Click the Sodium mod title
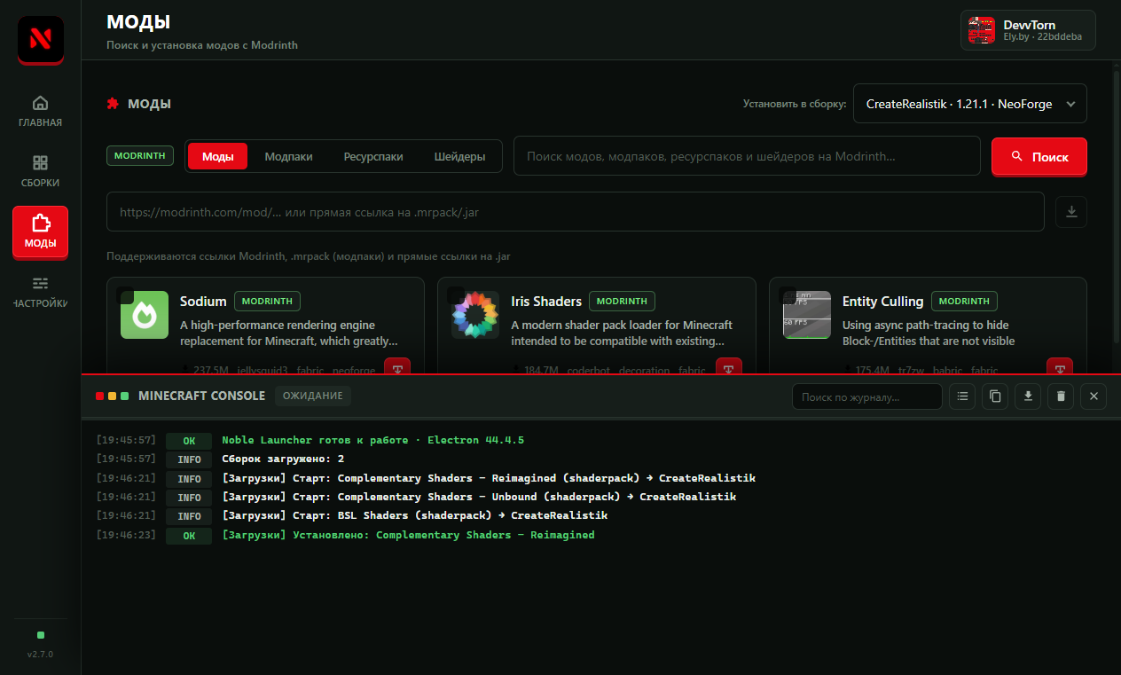 pyautogui.click(x=203, y=302)
